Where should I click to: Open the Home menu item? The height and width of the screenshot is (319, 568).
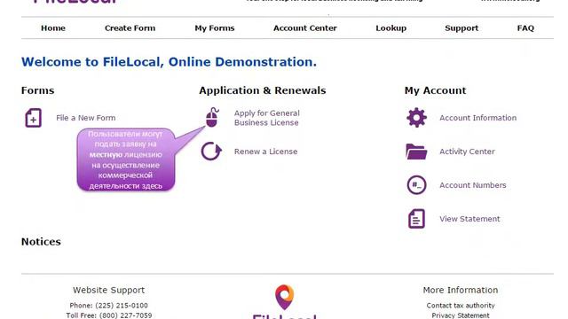pyautogui.click(x=53, y=27)
